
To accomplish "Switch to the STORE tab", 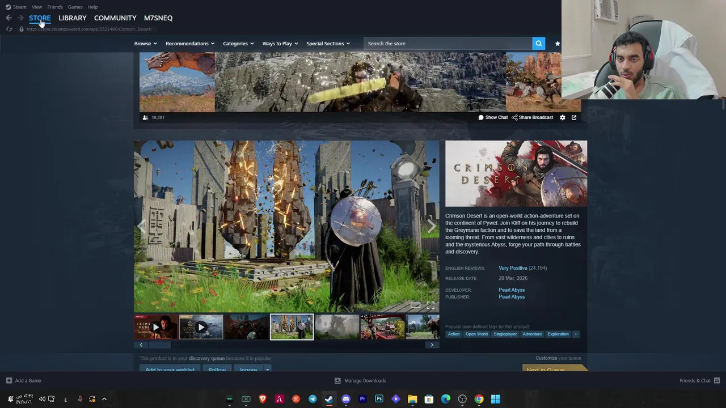I will 40,18.
